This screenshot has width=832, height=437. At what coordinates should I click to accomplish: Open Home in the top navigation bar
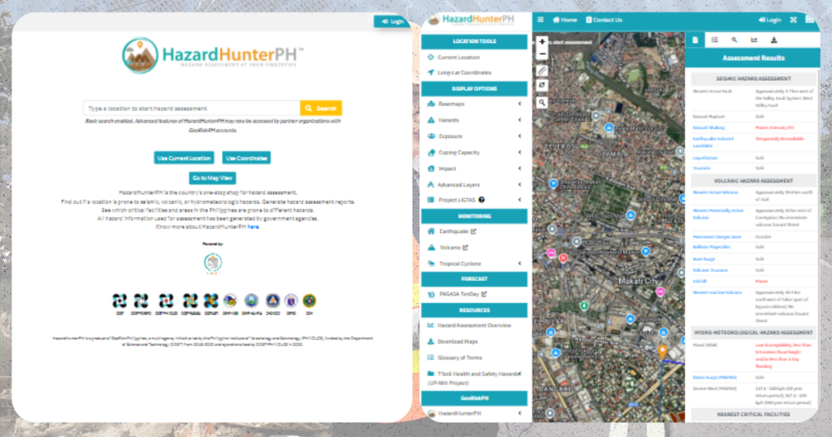[565, 19]
